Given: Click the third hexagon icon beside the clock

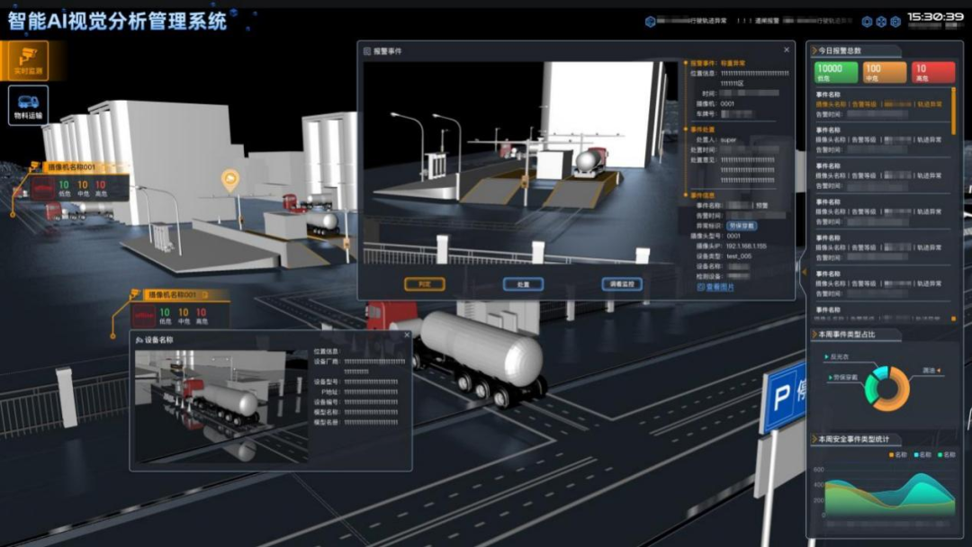Looking at the screenshot, I should tap(895, 22).
